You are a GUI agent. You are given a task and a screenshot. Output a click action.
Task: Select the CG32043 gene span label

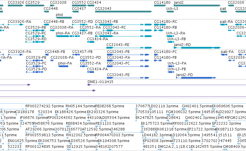[103, 9]
